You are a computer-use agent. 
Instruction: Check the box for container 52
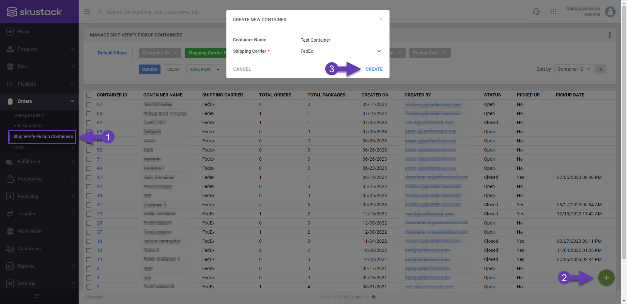[89, 150]
